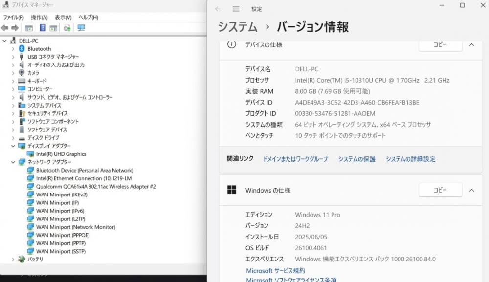
Task: Open ドメインまたはワークグループ link
Action: (x=295, y=159)
